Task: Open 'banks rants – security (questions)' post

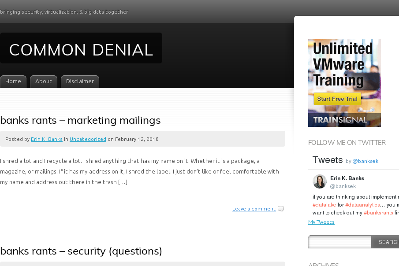Action: coord(81,251)
